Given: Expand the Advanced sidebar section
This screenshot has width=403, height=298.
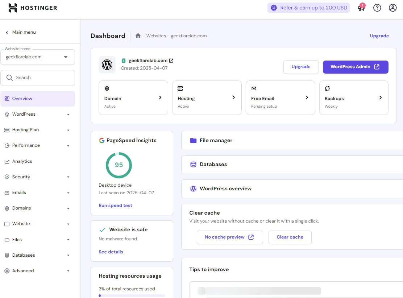Looking at the screenshot, I should [68, 270].
